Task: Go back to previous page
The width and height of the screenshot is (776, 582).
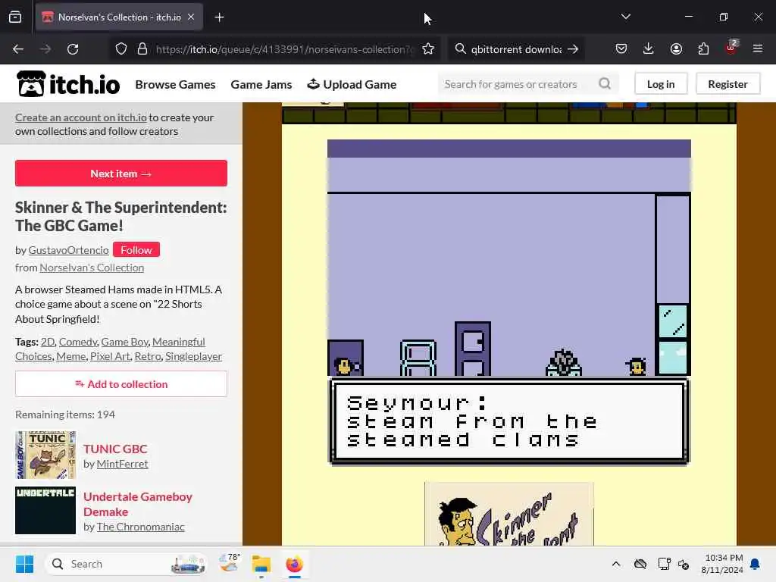Action: pos(18,49)
